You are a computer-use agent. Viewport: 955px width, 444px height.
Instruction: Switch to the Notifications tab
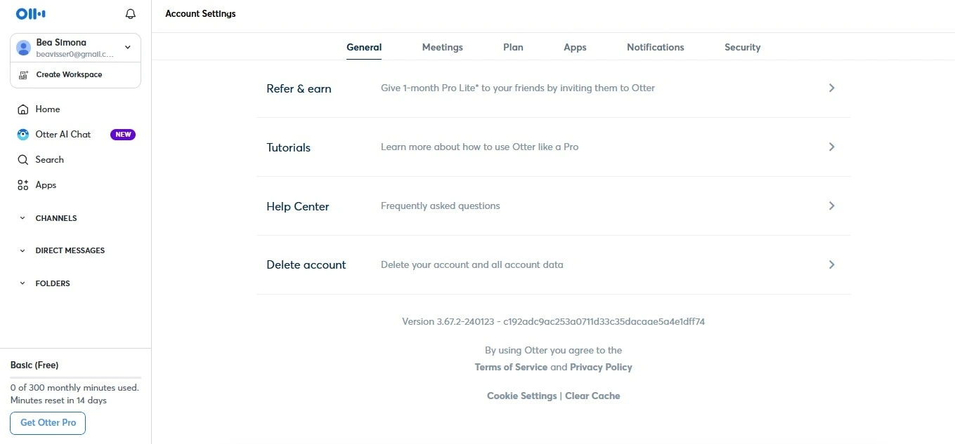[656, 48]
